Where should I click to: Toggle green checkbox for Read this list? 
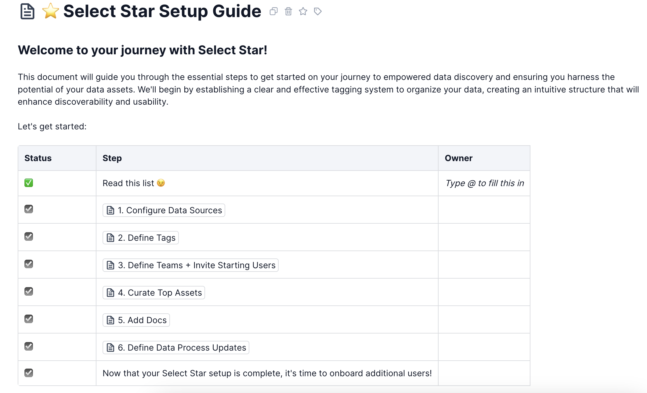pos(29,183)
